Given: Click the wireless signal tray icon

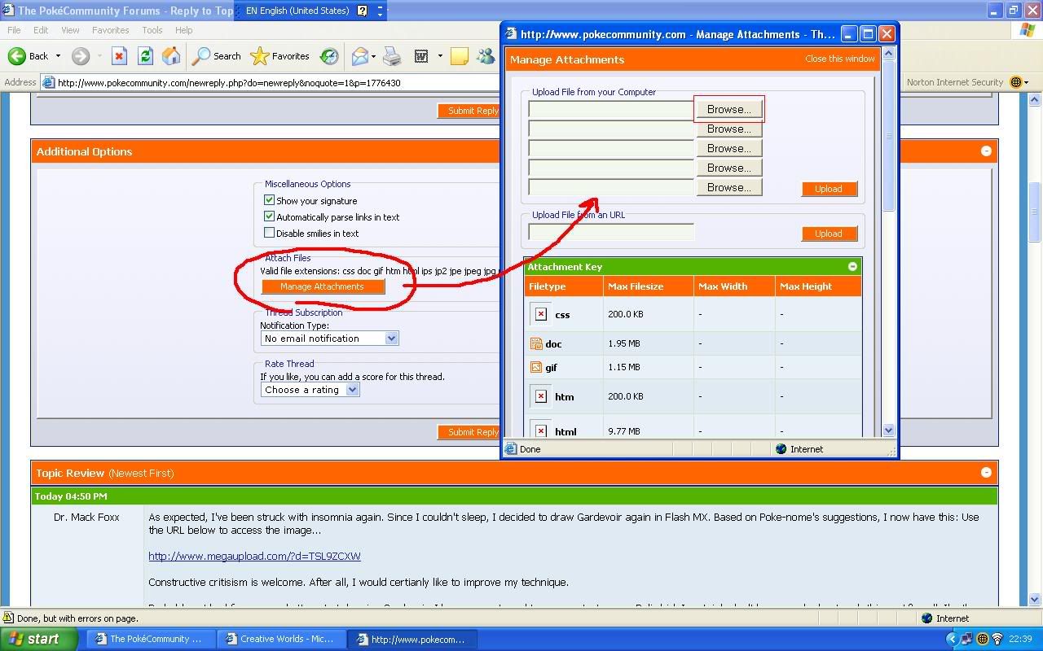Looking at the screenshot, I should [x=997, y=640].
